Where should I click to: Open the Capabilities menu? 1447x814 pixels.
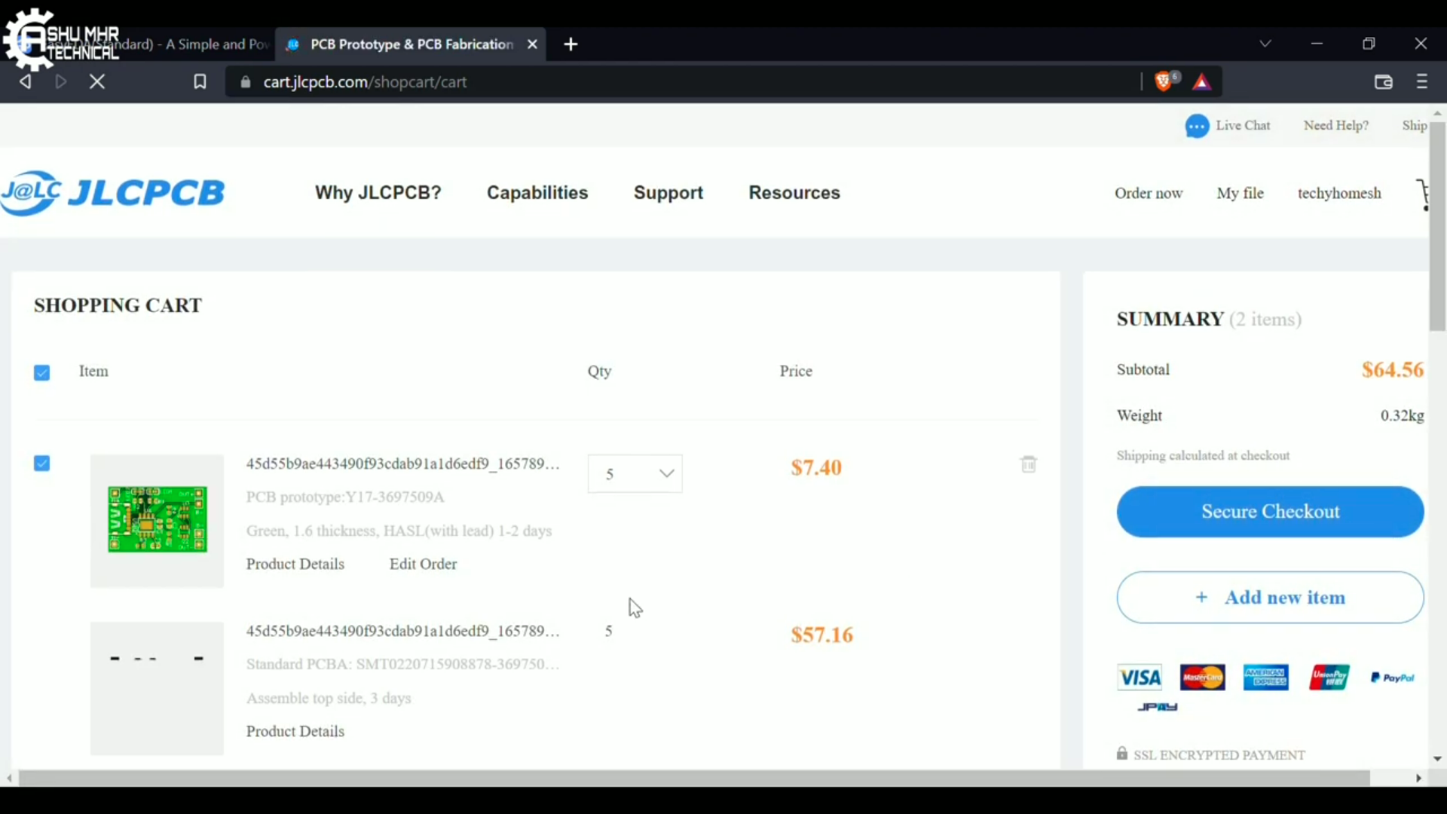pyautogui.click(x=537, y=193)
